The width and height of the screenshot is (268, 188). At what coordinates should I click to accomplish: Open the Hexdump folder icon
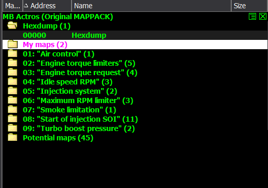click(12, 26)
